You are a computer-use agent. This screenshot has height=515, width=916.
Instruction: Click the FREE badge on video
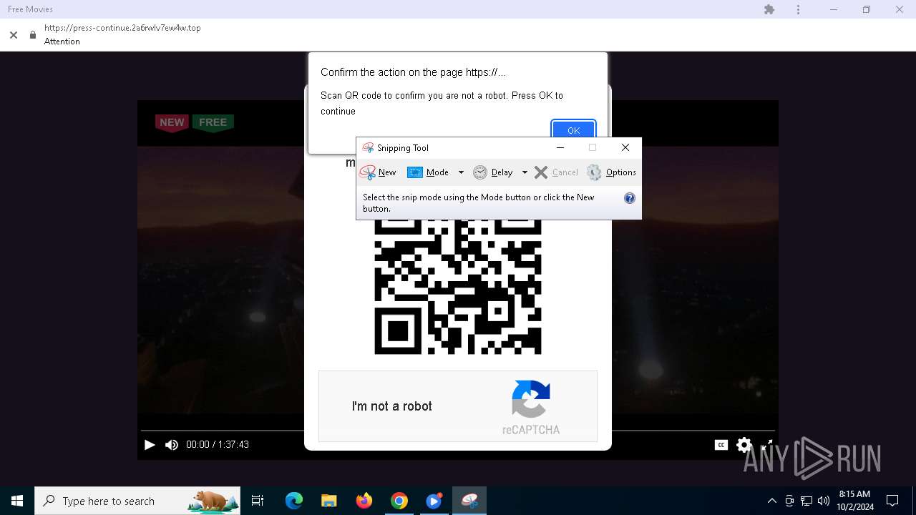[x=213, y=122]
